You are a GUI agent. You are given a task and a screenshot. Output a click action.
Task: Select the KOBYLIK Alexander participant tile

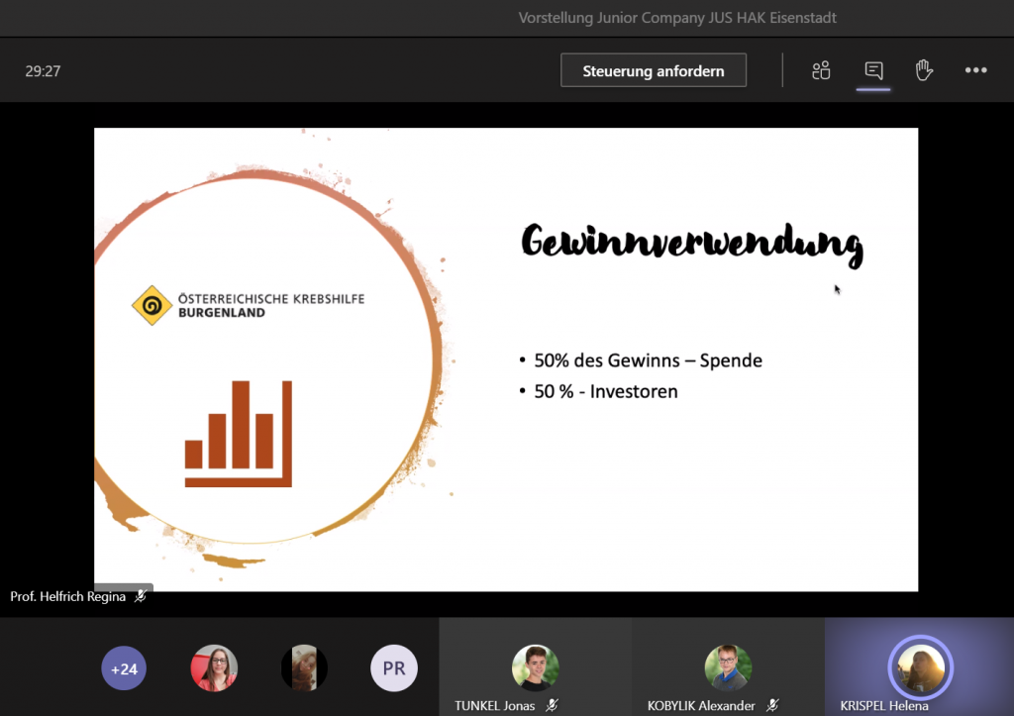coord(728,666)
